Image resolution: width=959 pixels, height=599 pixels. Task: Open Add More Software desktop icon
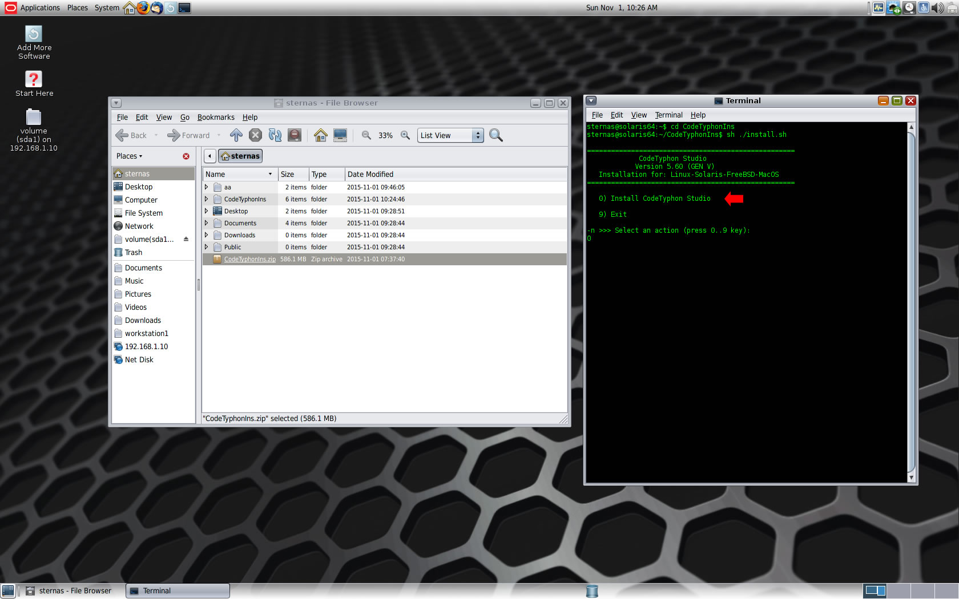click(34, 43)
